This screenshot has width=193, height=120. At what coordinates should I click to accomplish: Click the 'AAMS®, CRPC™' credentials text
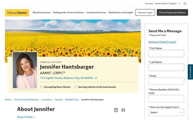click(52, 73)
